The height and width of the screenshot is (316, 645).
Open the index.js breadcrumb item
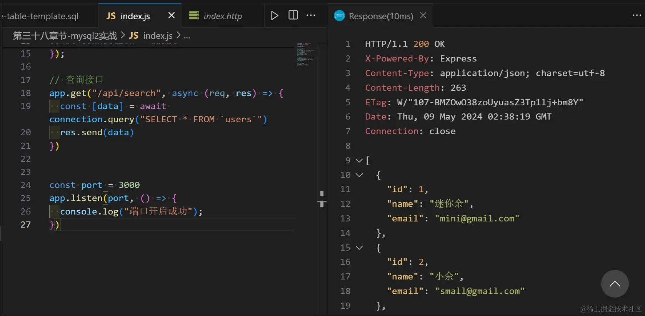point(158,36)
